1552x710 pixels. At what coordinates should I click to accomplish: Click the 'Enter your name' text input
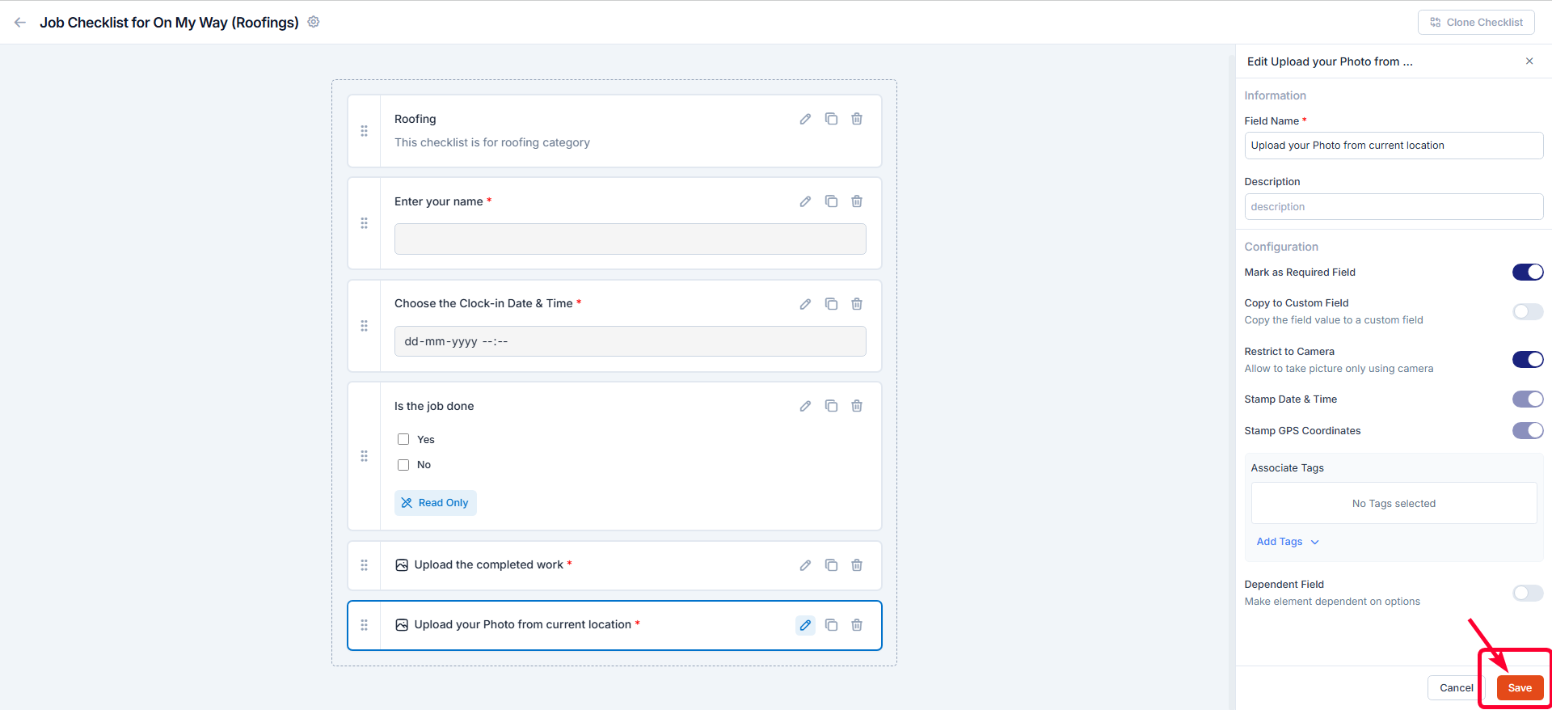tap(630, 239)
